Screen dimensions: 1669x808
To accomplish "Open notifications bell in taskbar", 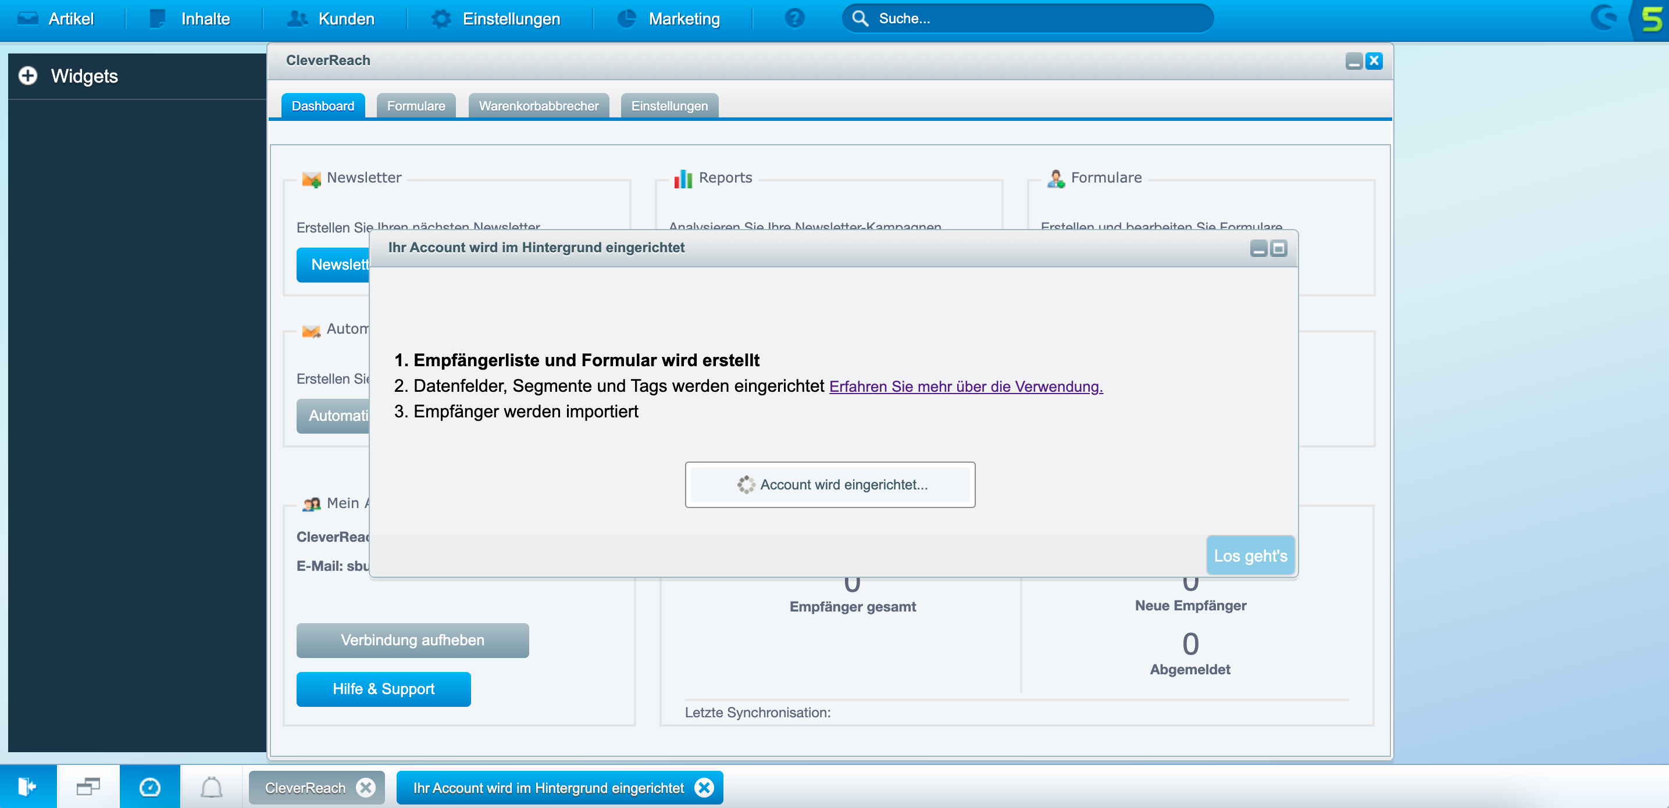I will [211, 786].
